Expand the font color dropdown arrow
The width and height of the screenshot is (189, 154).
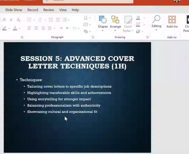tap(20, 28)
